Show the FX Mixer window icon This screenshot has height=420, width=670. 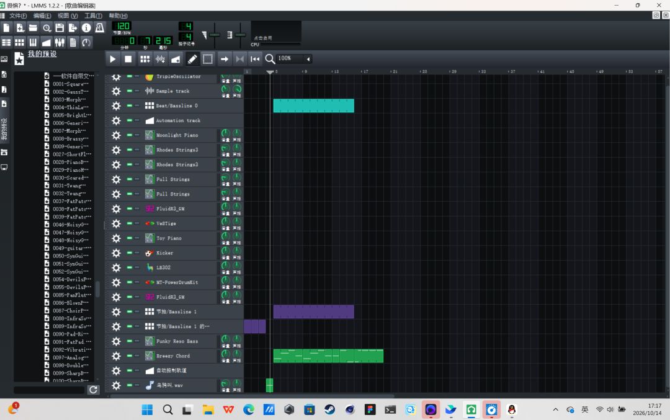(x=60, y=42)
